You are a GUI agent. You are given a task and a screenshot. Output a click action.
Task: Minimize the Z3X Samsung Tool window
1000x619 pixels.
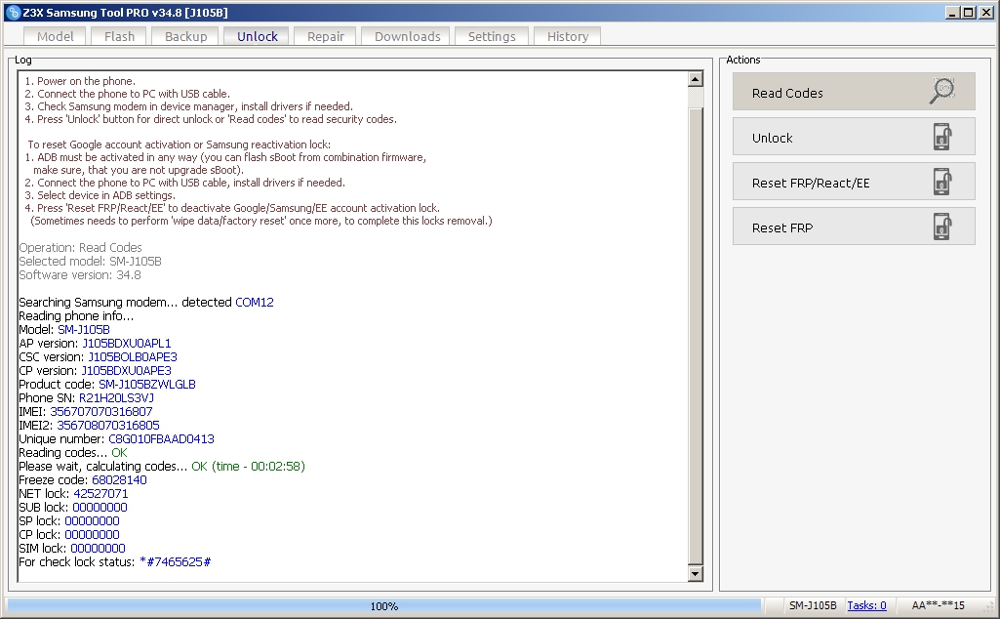coord(952,13)
